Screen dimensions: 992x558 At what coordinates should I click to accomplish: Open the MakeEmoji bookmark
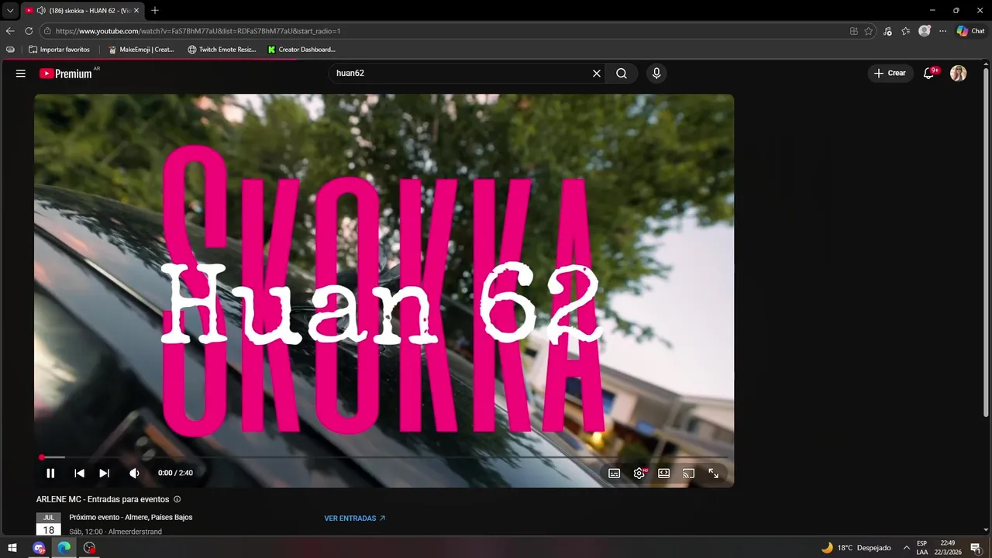[142, 50]
